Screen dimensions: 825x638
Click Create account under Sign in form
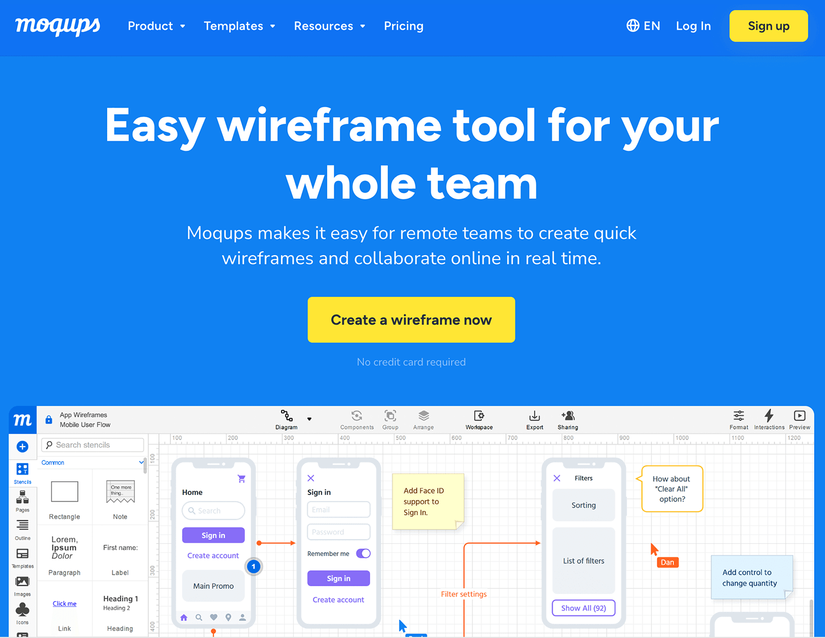(x=339, y=599)
